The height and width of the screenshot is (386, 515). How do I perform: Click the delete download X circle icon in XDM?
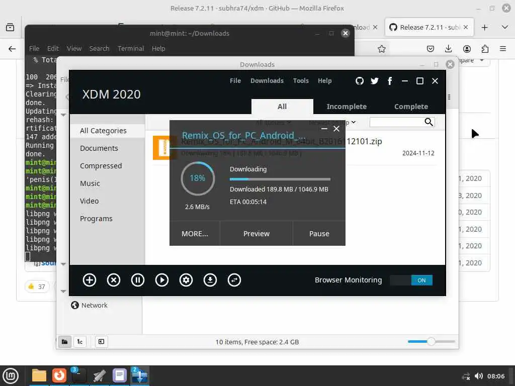pyautogui.click(x=114, y=280)
